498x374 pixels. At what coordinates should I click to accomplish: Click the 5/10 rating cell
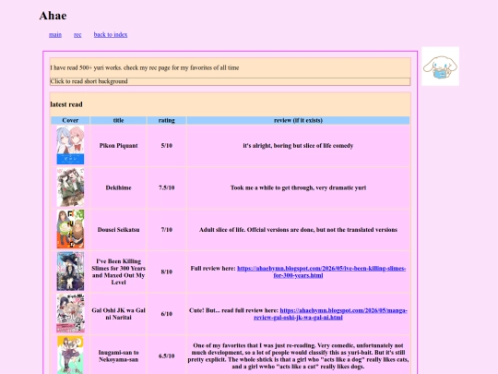(x=166, y=146)
